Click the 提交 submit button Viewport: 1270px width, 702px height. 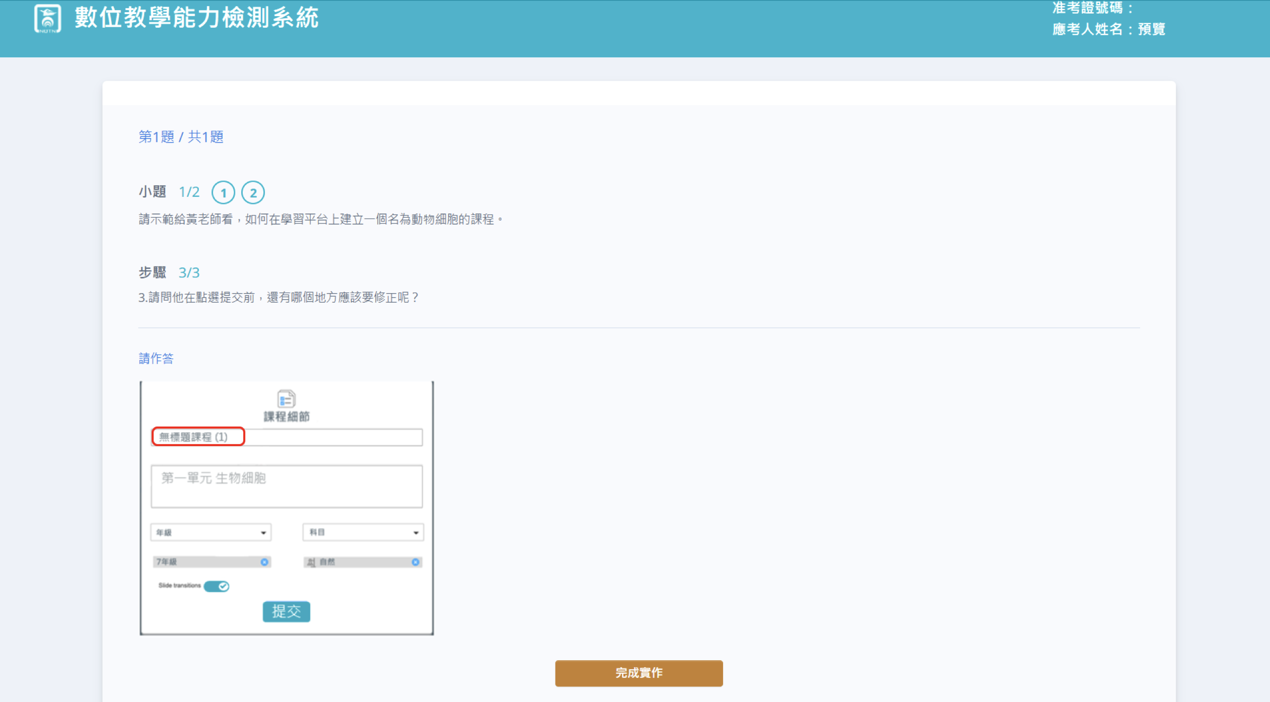[287, 611]
